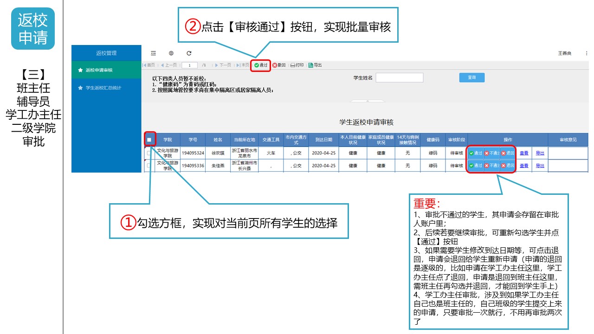Open the three-dot menu near 王善良

[x=586, y=53]
